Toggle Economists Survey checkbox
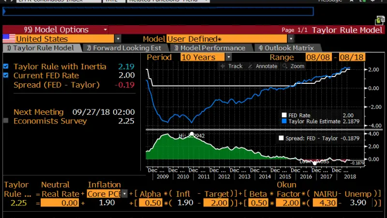This screenshot has width=387, height=218. click(x=6, y=121)
